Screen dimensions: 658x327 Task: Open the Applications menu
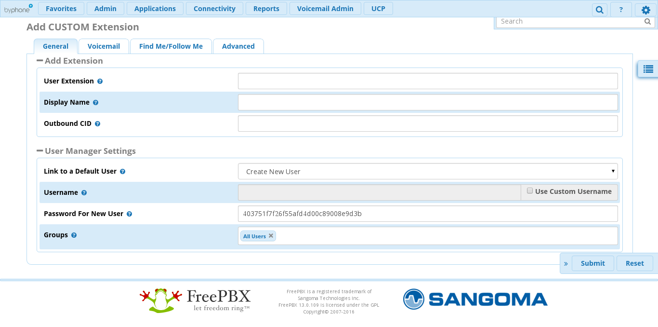pyautogui.click(x=155, y=9)
